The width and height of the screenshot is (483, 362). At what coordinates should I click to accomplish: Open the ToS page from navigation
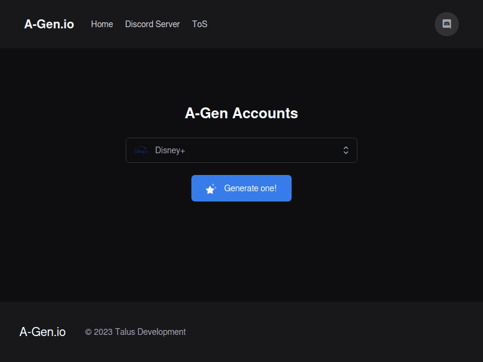point(200,24)
